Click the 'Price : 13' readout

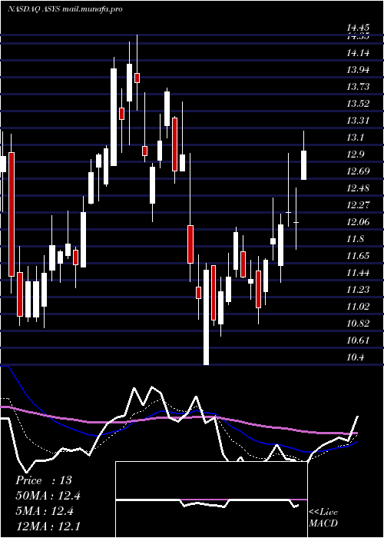44,480
